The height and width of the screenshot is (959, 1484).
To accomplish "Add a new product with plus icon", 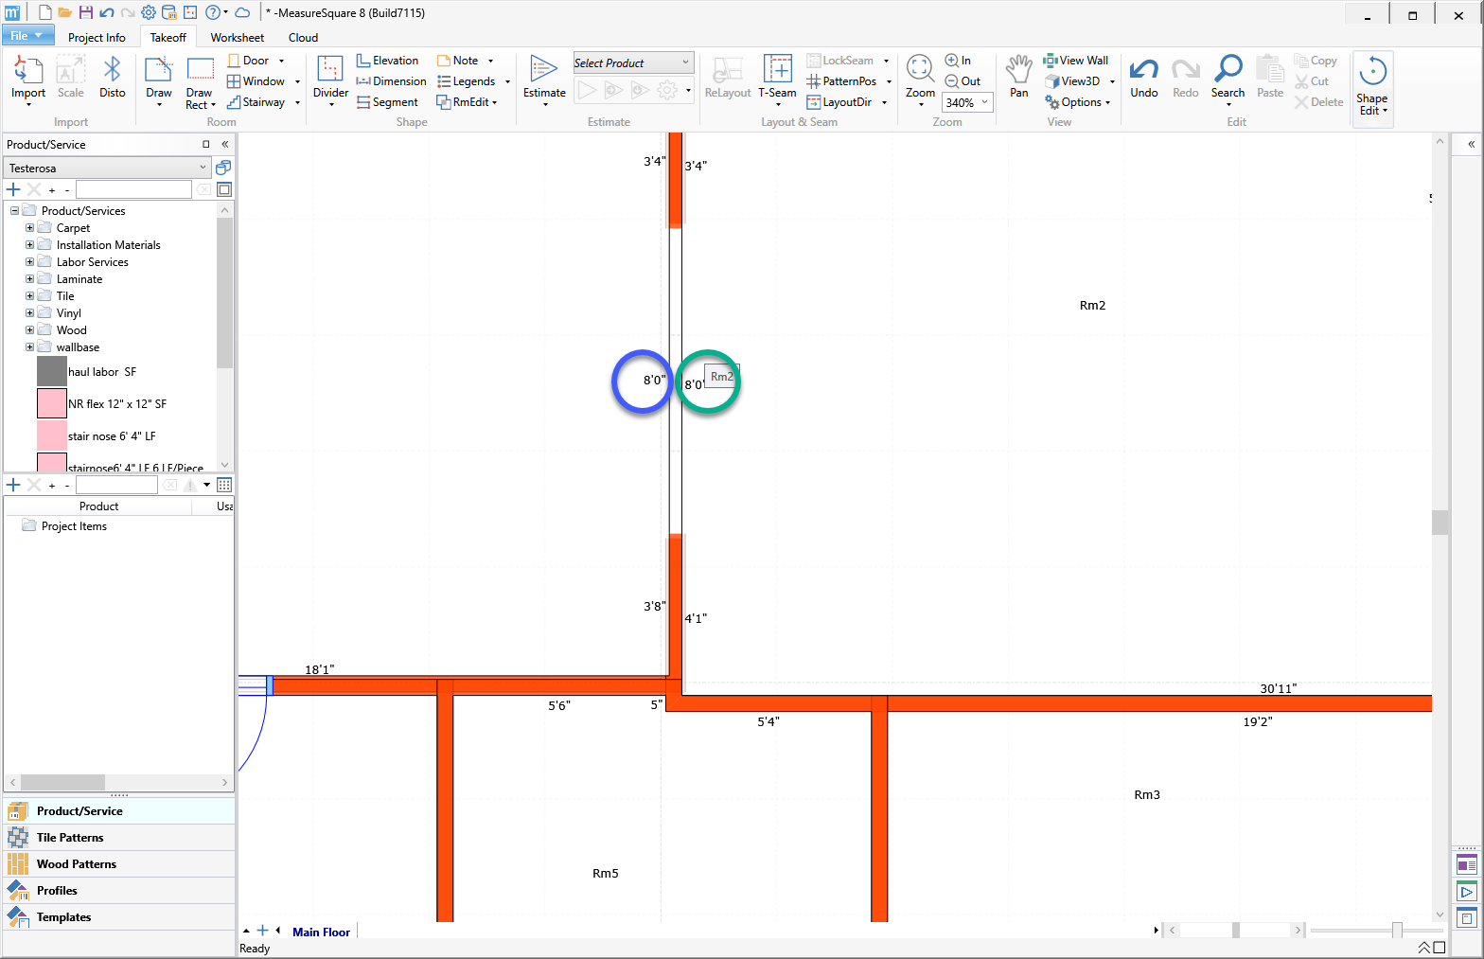I will [13, 189].
